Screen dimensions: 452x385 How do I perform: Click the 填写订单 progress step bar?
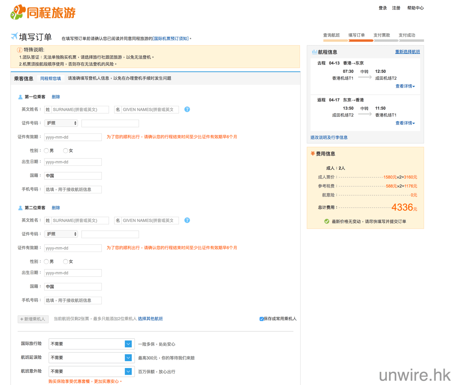click(x=361, y=40)
